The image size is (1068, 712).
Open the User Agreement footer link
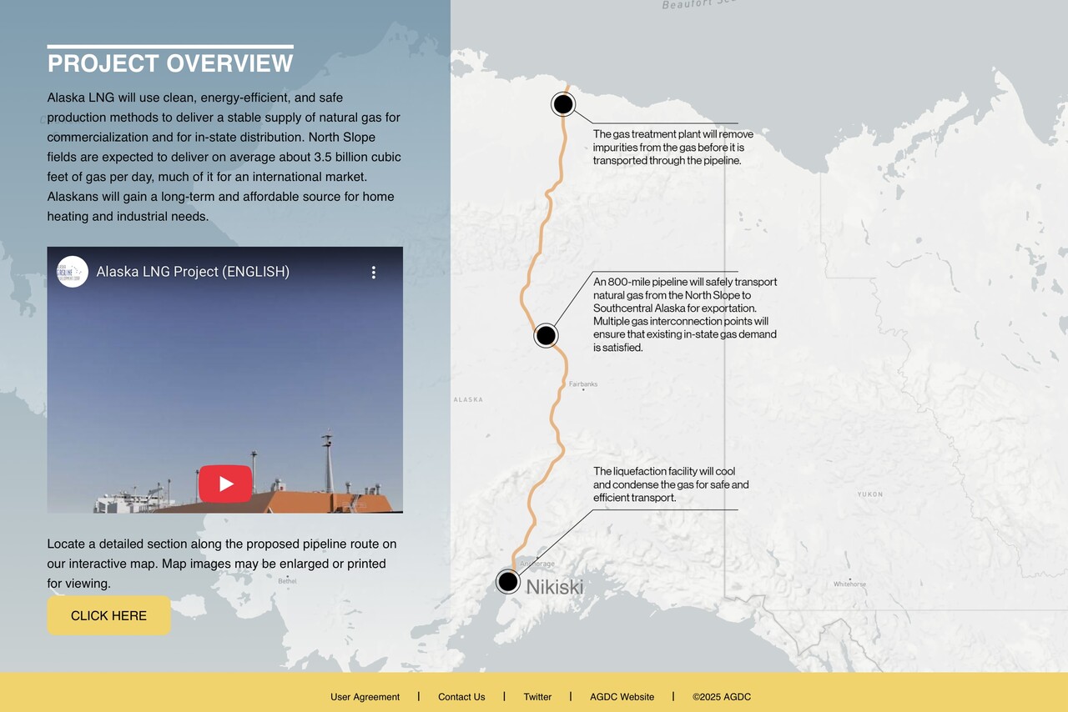coord(365,697)
